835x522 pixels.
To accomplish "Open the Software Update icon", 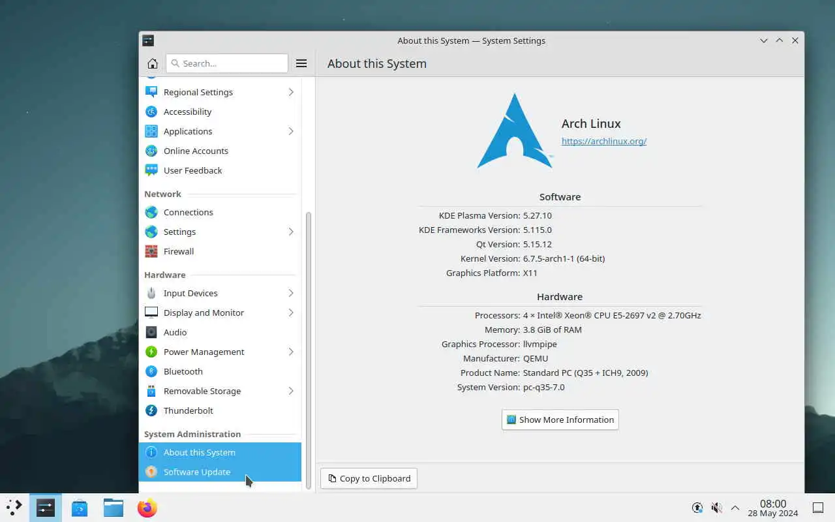I will [x=151, y=472].
